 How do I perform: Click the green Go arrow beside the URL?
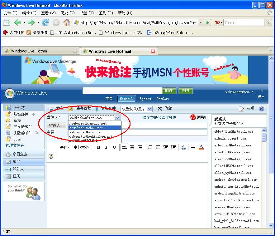click(207, 22)
